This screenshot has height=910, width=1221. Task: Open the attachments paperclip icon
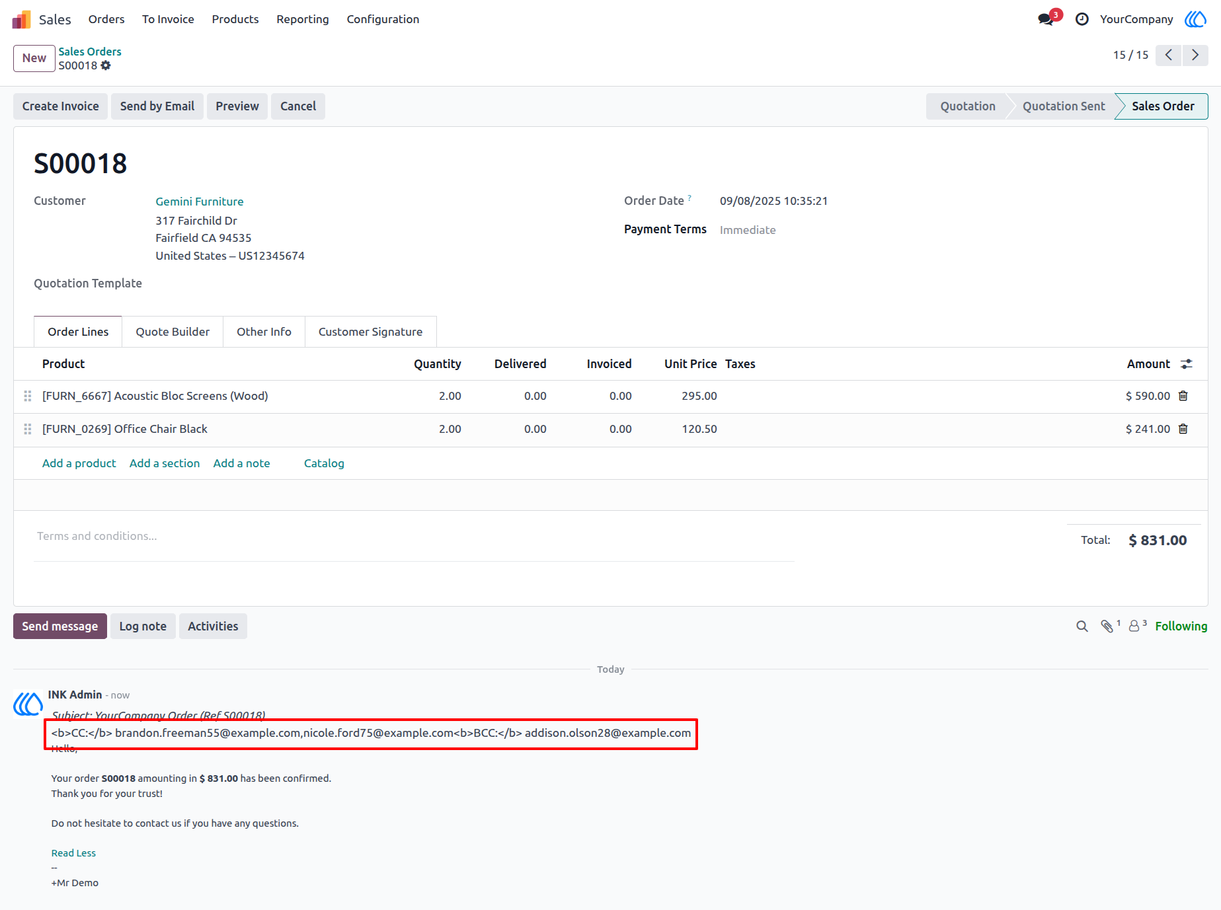[1109, 626]
